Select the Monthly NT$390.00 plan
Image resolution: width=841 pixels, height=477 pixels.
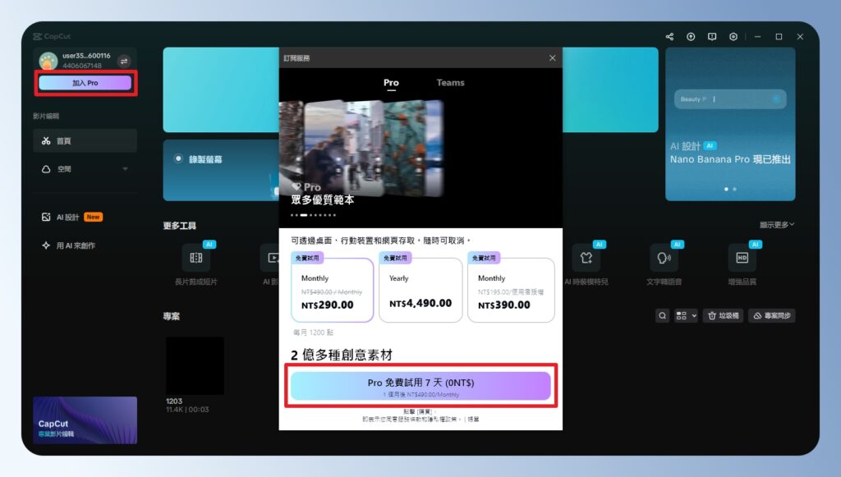point(511,287)
